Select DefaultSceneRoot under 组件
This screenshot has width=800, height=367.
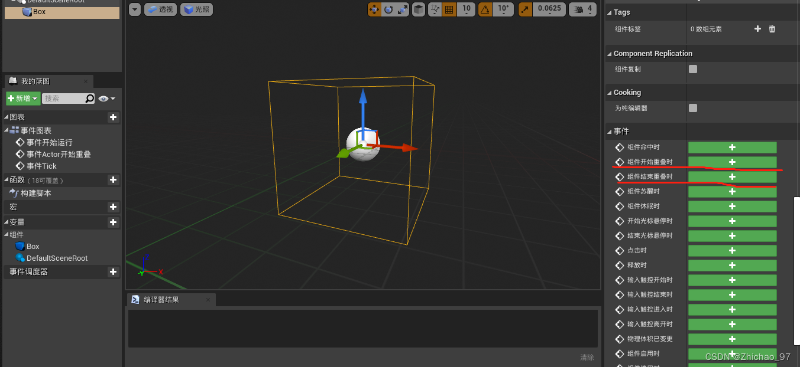coord(51,258)
